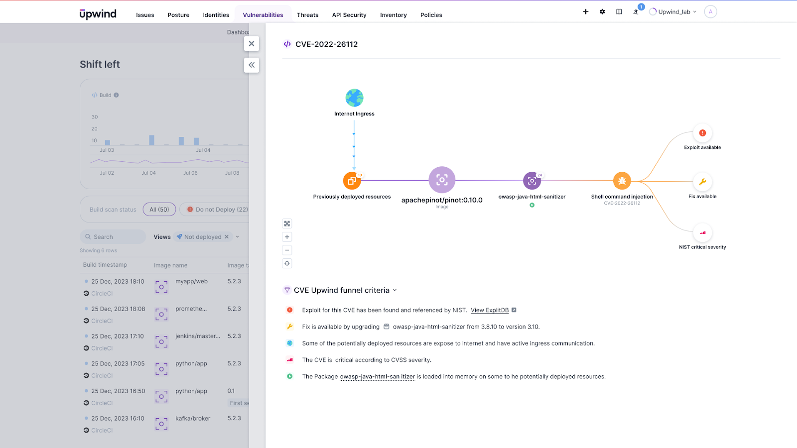Image resolution: width=797 pixels, height=448 pixels.
Task: Open kafka/broker row
Action: coord(164,424)
